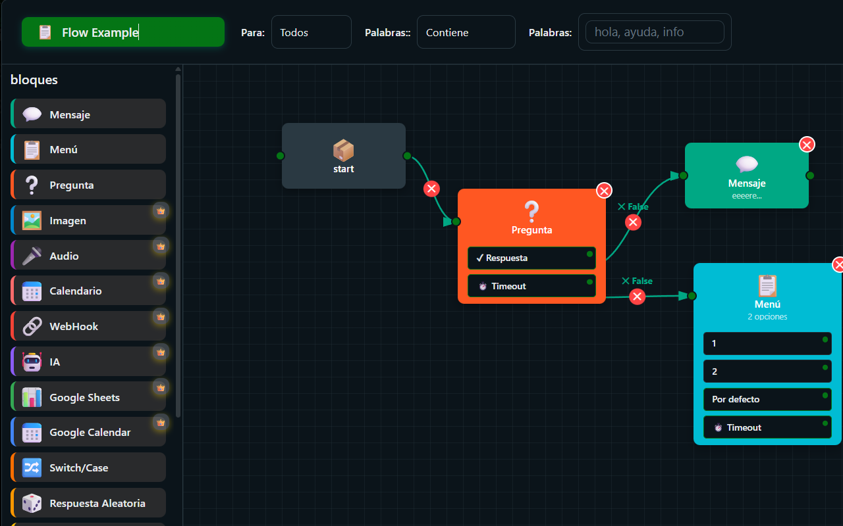Viewport: 843px width, 526px height.
Task: Select the IA block robot icon
Action: (32, 362)
